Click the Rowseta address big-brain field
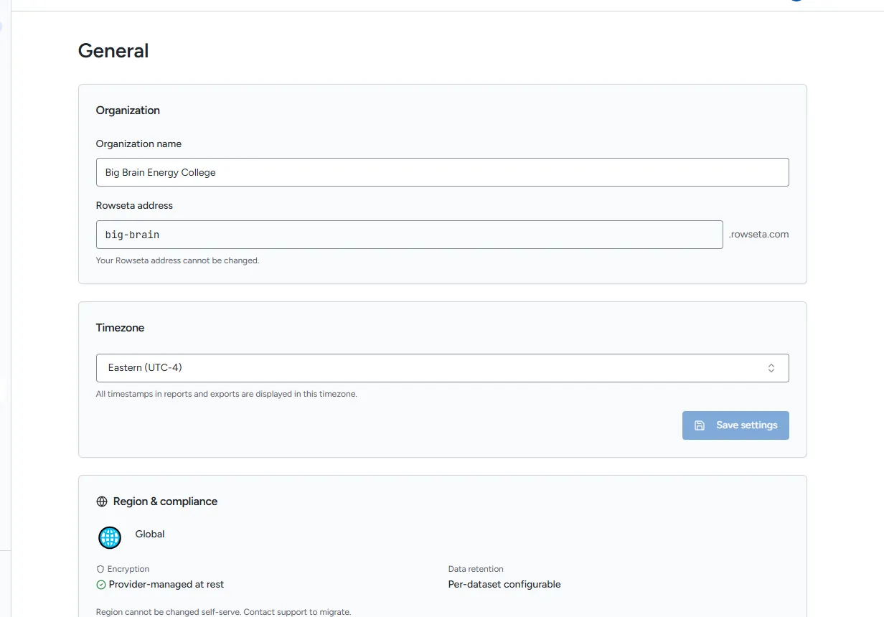The image size is (884, 617). pyautogui.click(x=409, y=235)
